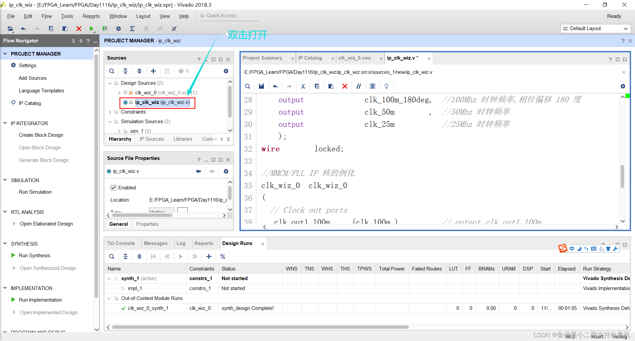Viewport: 635px width, 341px height.
Task: Click the Cut scissors icon in editor
Action: coord(303,86)
